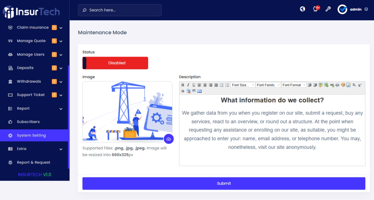This screenshot has height=200, width=374.
Task: Align description text to the left
Action: coord(199,85)
